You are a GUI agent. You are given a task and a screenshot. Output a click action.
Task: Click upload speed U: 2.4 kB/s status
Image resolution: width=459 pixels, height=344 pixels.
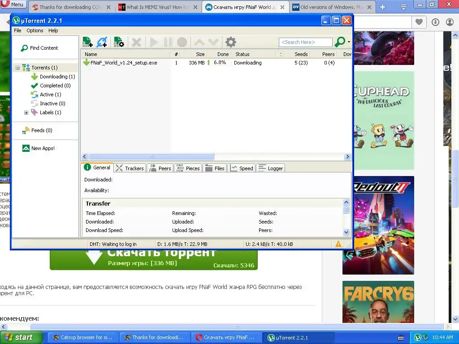coord(269,244)
